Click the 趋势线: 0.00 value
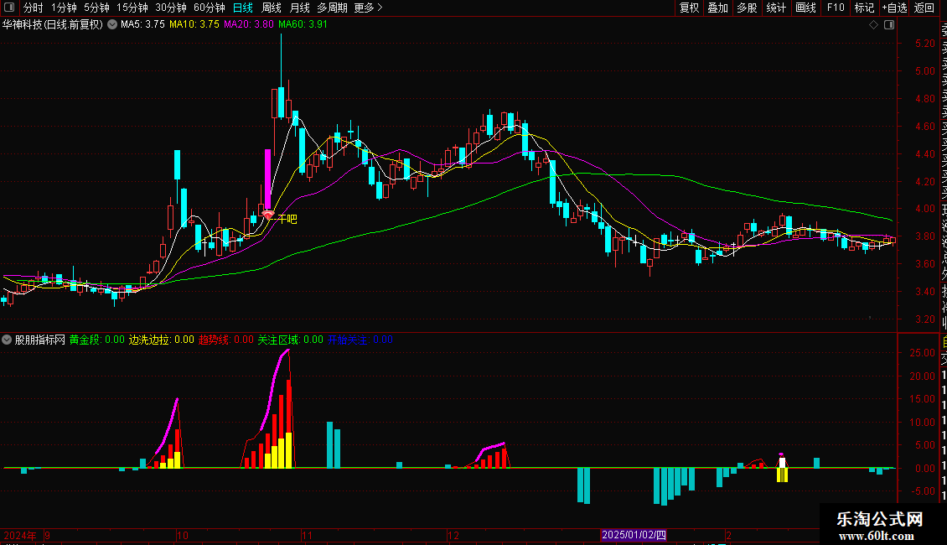The image size is (947, 545). tap(226, 340)
